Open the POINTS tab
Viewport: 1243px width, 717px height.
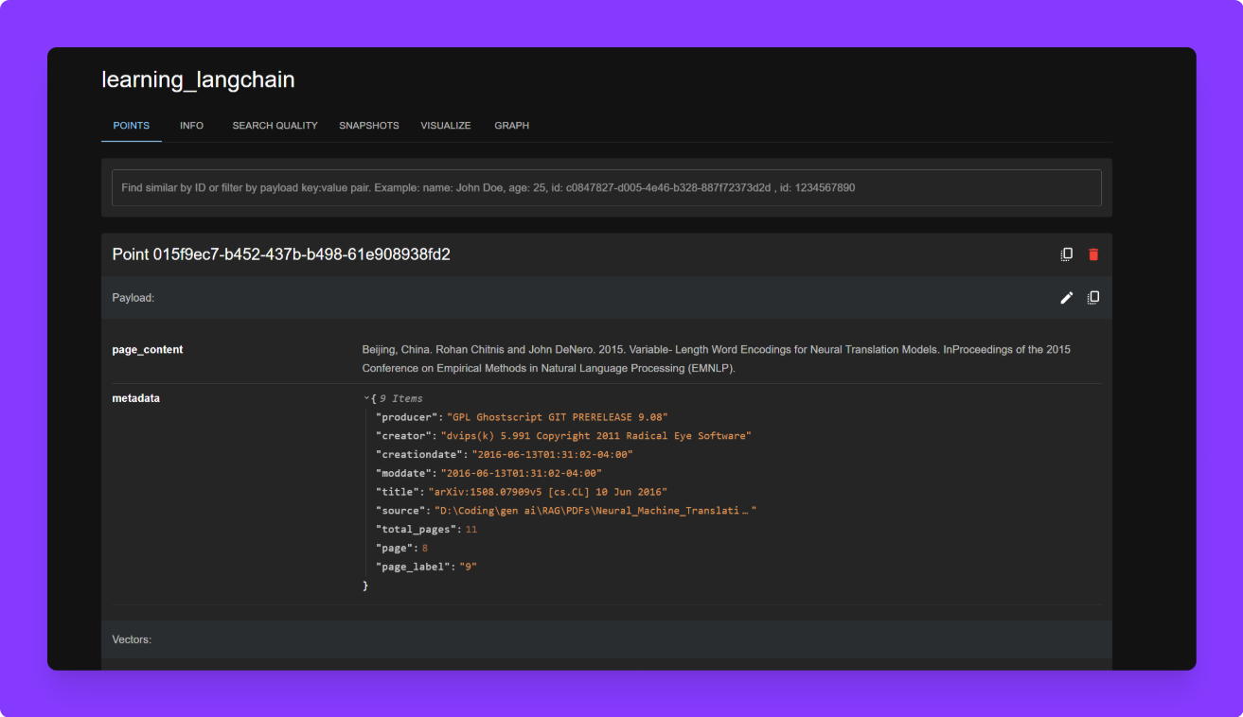pos(132,125)
